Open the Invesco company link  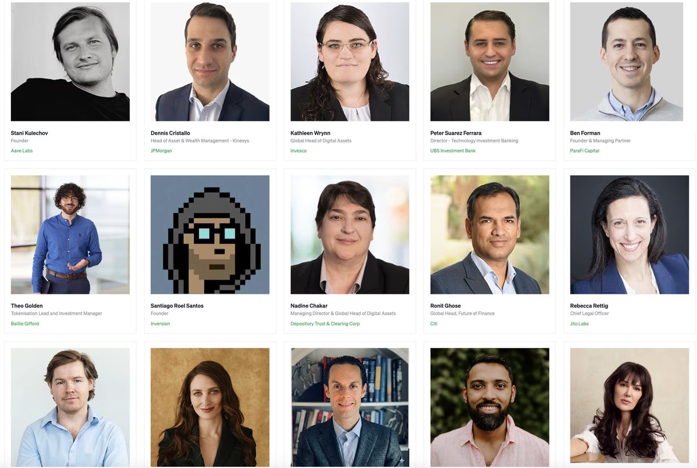click(x=299, y=151)
